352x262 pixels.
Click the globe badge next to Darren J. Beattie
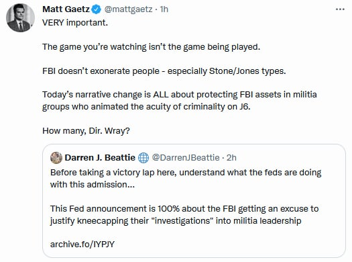click(x=143, y=158)
